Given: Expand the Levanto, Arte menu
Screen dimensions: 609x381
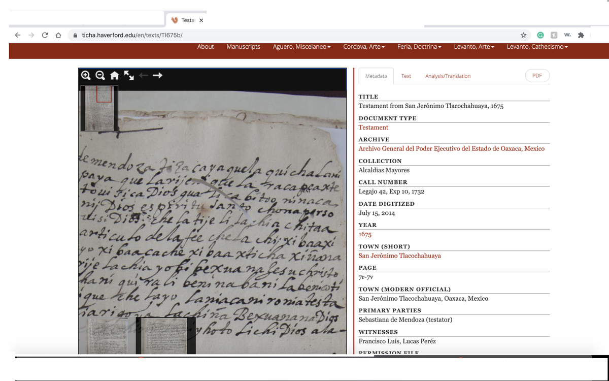Looking at the screenshot, I should coord(474,47).
